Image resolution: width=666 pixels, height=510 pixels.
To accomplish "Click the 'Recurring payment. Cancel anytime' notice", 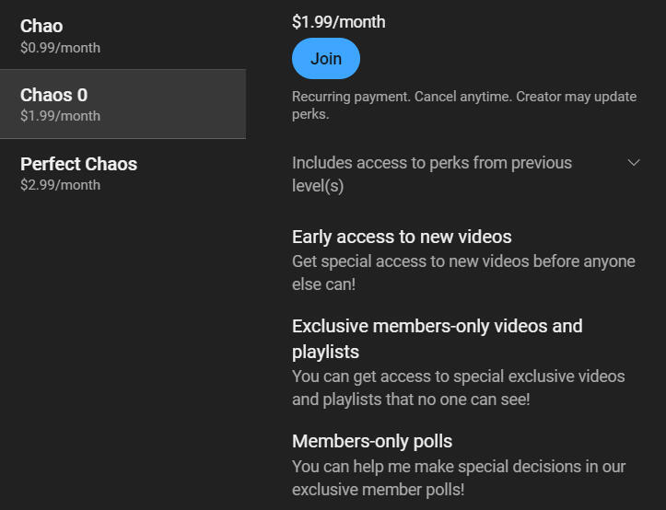I will coord(402,97).
